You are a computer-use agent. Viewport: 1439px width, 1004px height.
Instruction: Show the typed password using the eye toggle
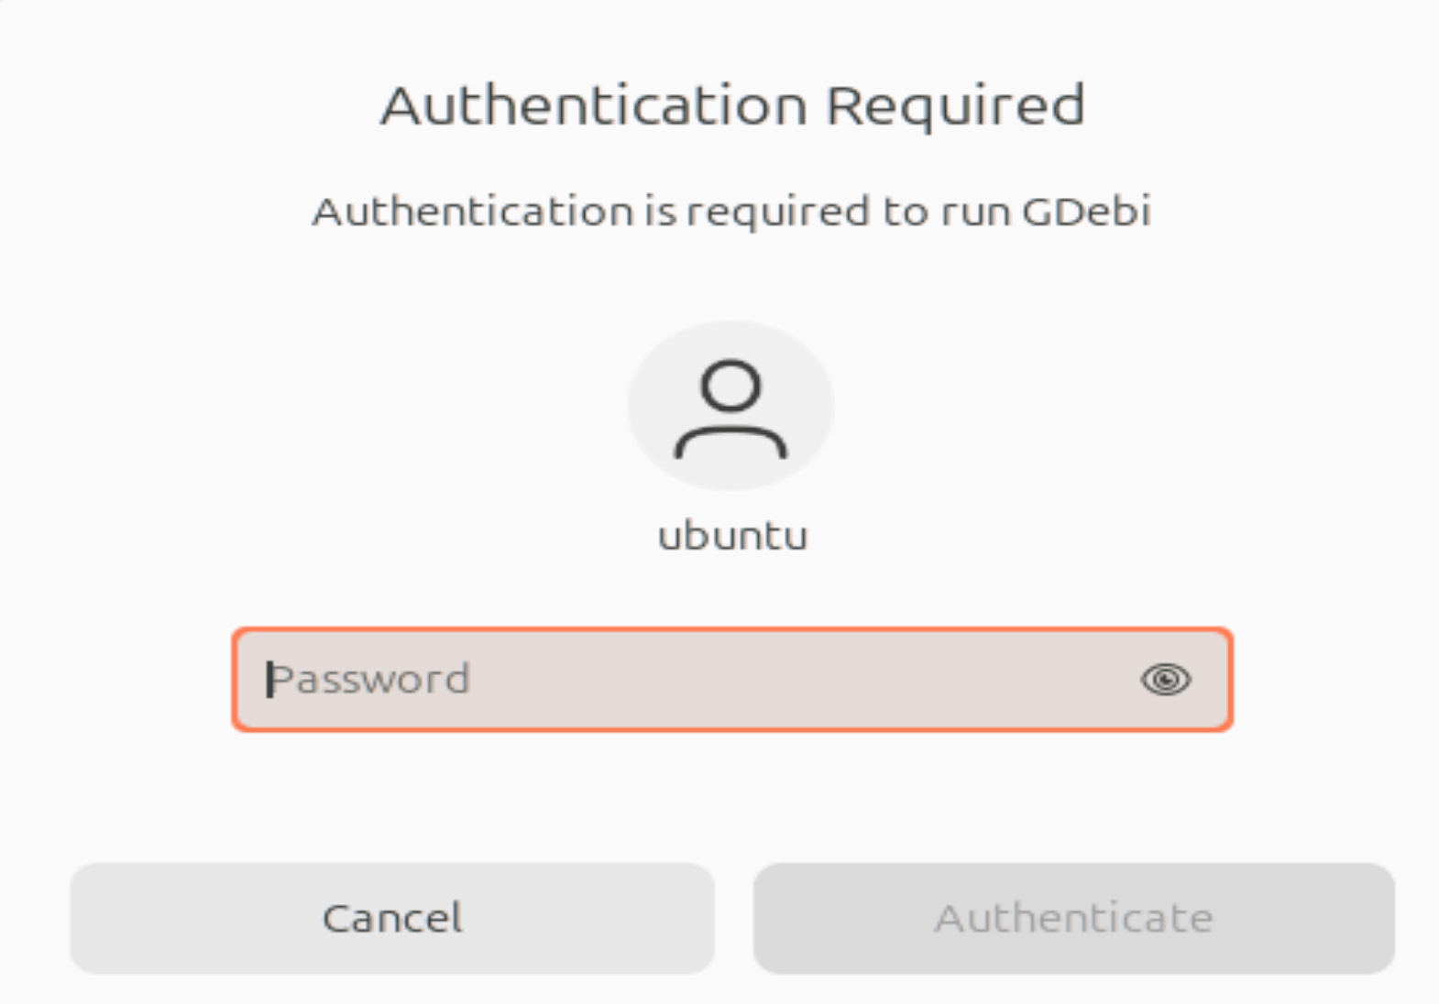1165,680
